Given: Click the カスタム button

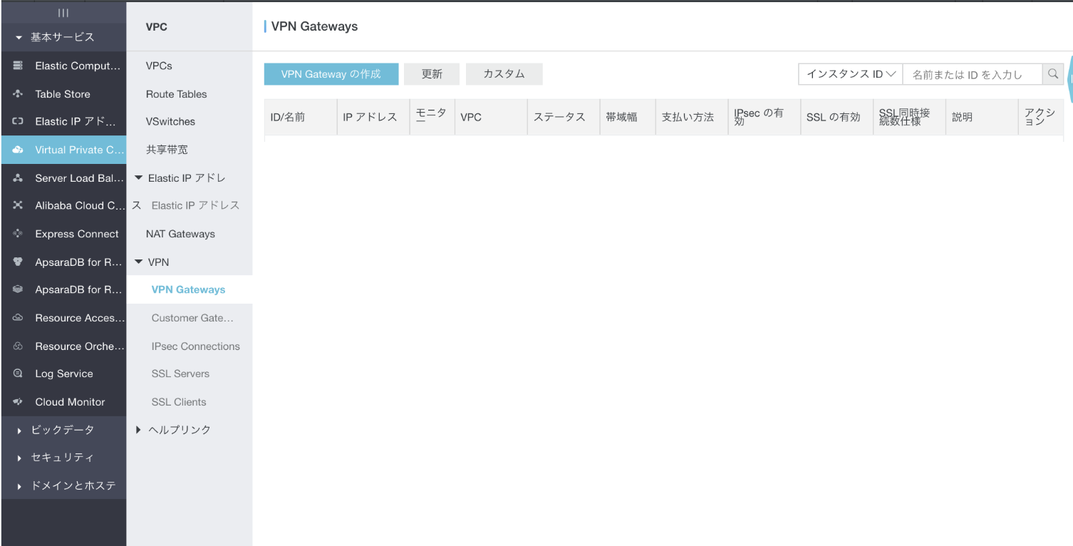Looking at the screenshot, I should [x=504, y=74].
